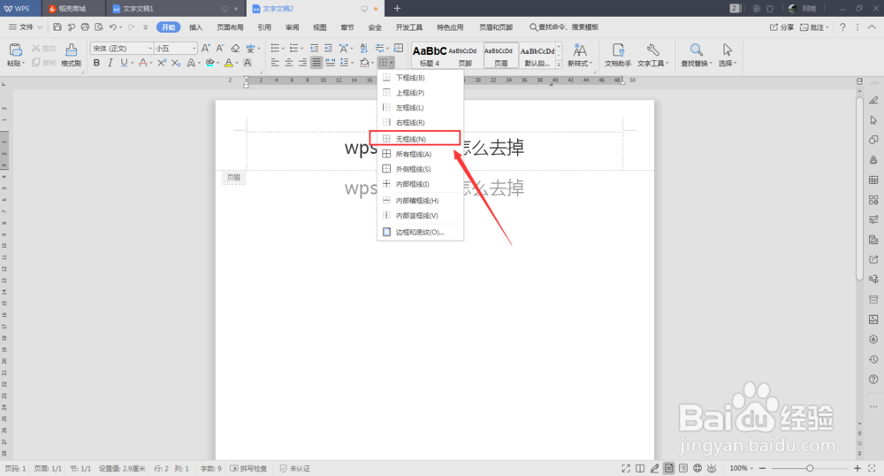Screen dimensions: 884x476
Task: Click the zoom slider handle
Action: 810,468
